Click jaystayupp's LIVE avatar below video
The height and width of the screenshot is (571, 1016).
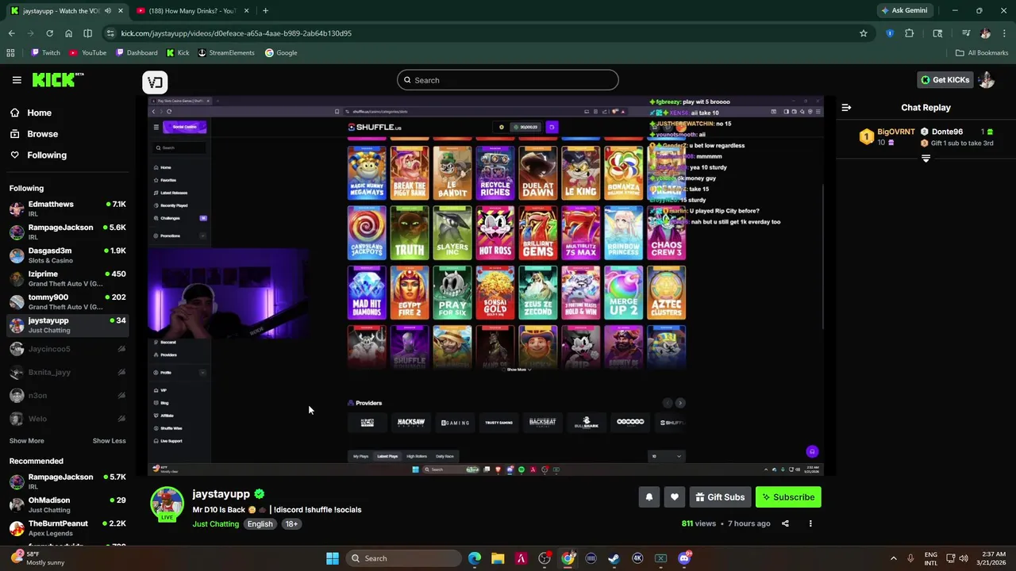(x=167, y=504)
